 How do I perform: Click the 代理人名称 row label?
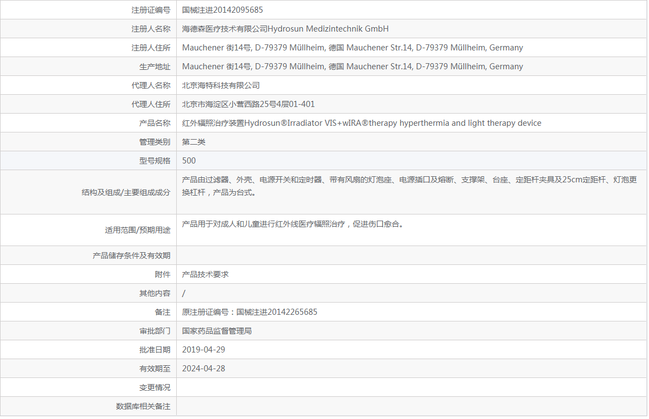[x=151, y=85]
